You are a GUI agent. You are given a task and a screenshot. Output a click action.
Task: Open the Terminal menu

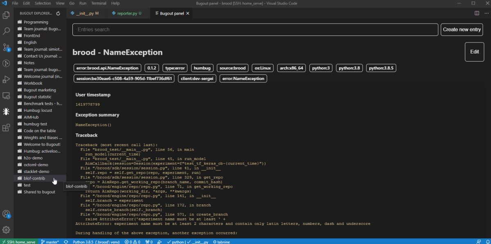pyautogui.click(x=99, y=3)
